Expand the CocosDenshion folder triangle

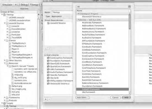(7, 29)
